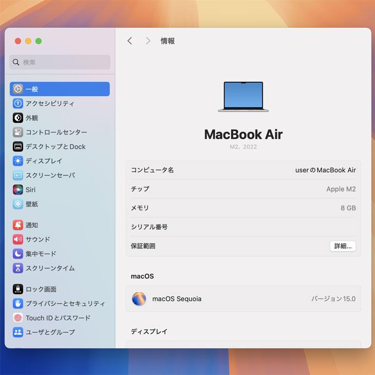Open アクセシビリティ accessibility icon

pyautogui.click(x=18, y=103)
